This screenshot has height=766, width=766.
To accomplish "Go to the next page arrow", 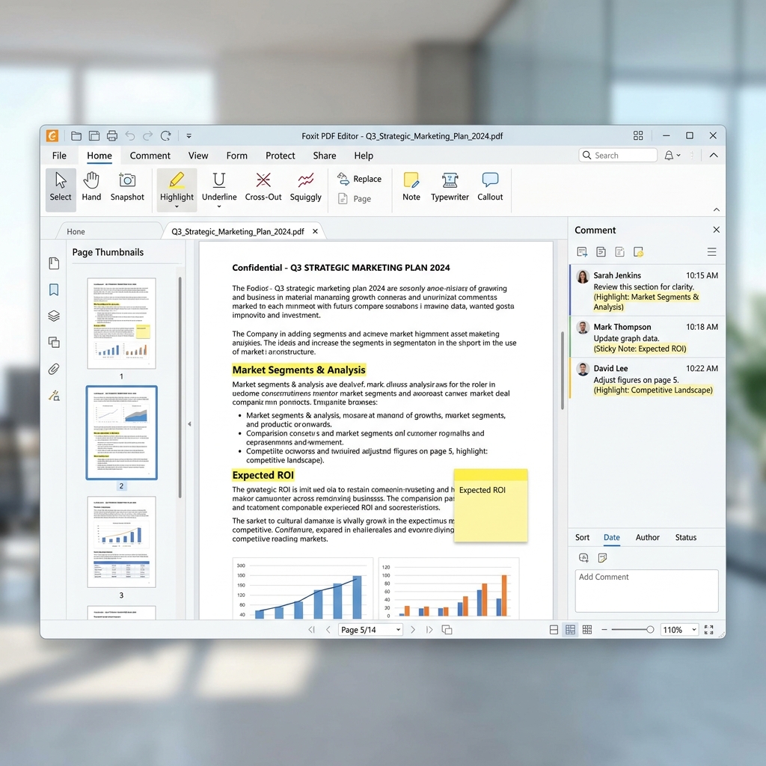I will 413,630.
